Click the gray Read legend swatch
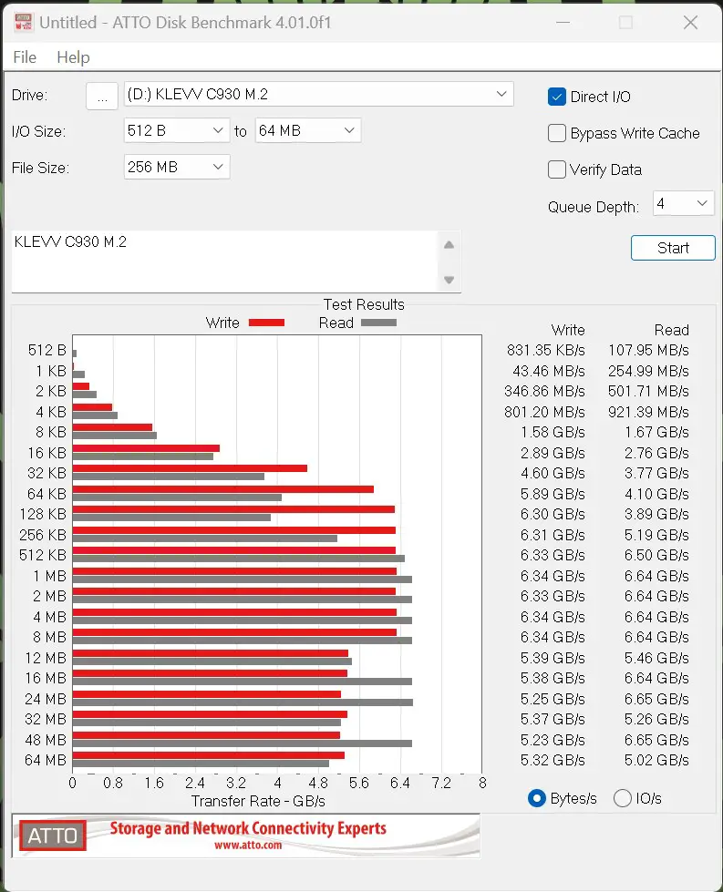 point(378,323)
